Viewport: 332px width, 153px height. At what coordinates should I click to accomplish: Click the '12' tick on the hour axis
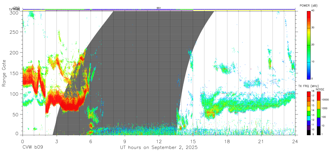pos(159,141)
